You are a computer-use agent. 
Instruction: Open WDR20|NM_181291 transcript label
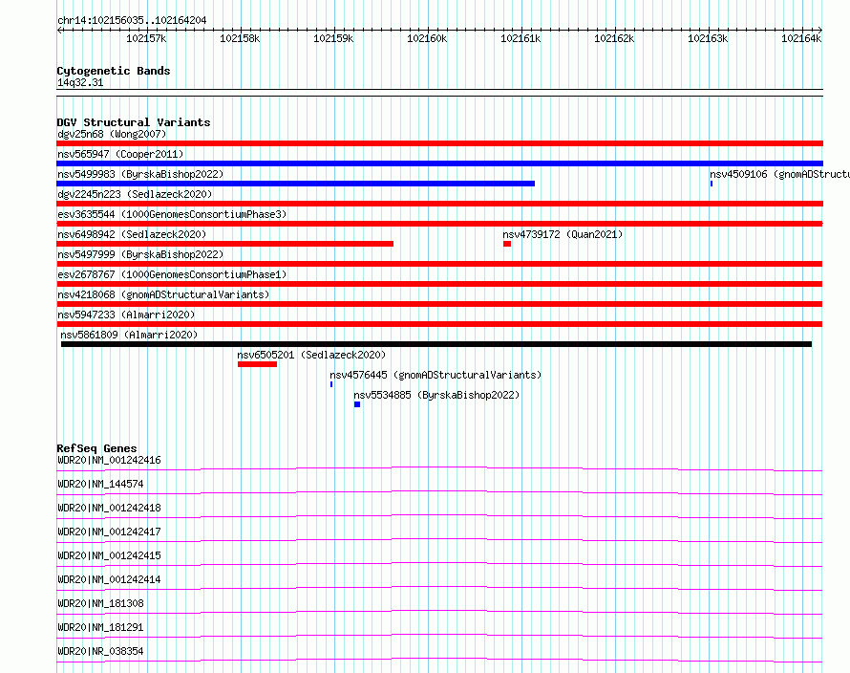100,627
